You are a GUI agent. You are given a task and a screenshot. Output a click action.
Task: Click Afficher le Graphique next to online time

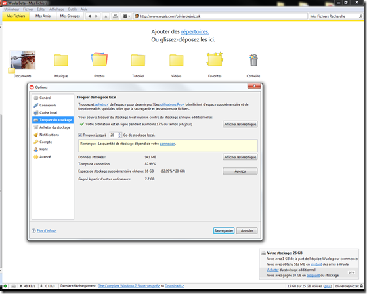click(240, 124)
